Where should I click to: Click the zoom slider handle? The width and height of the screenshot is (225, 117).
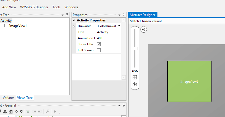click(135, 48)
